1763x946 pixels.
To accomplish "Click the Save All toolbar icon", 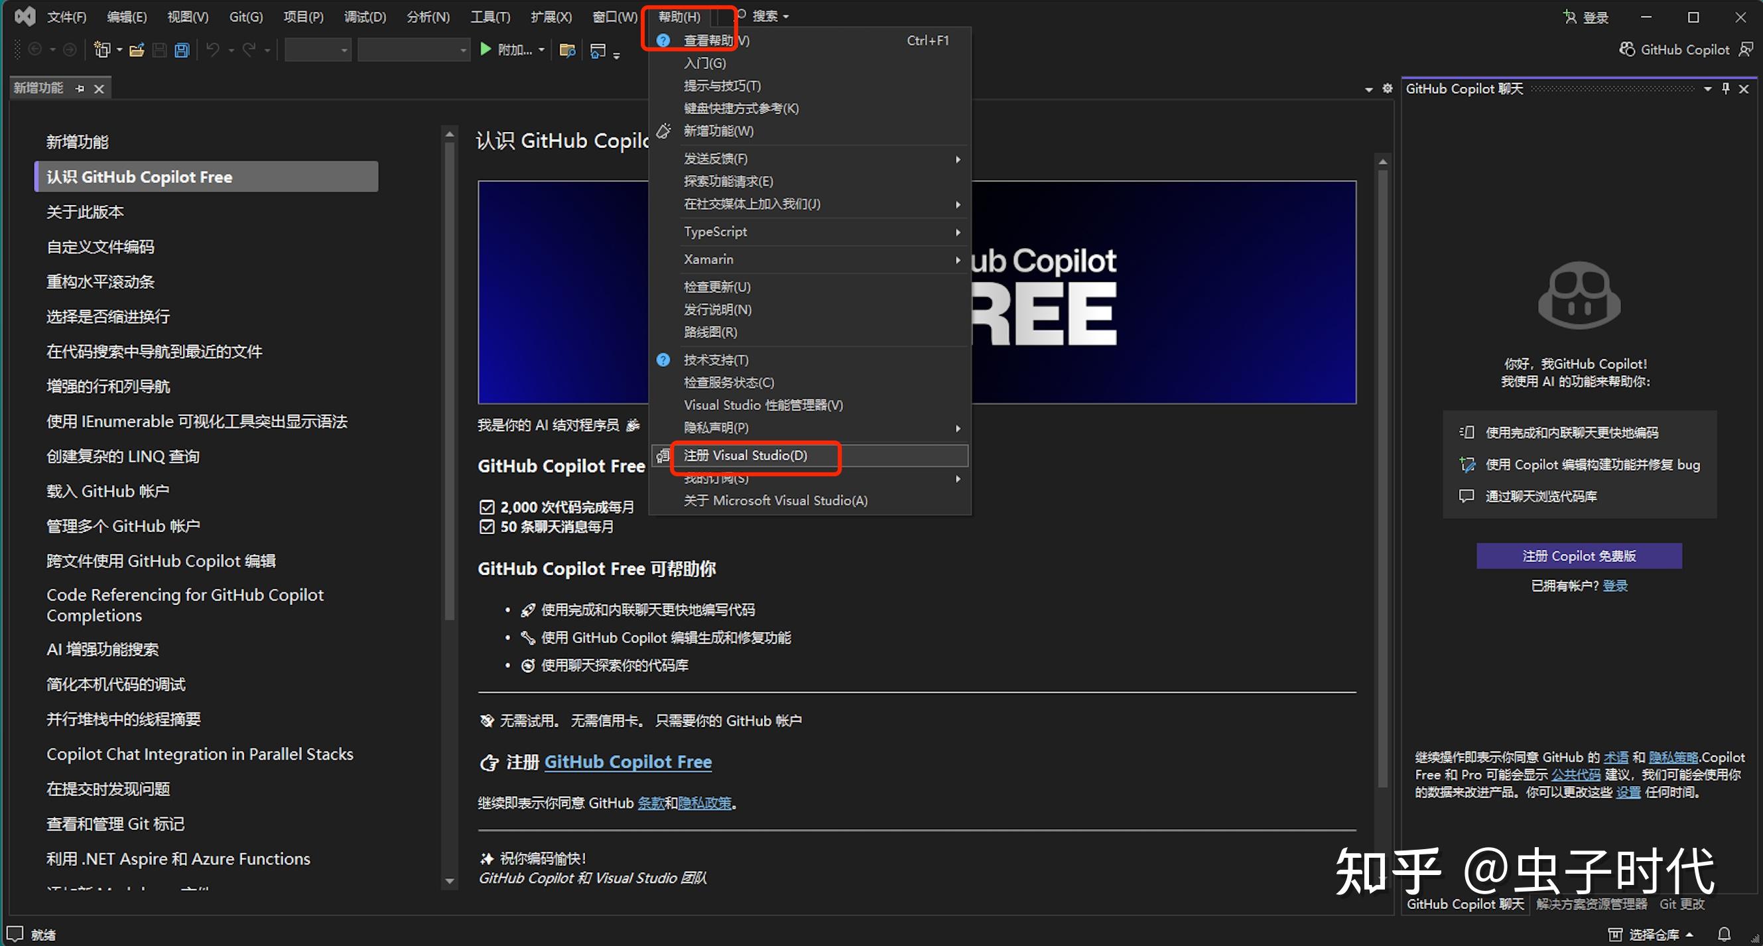I will [182, 50].
